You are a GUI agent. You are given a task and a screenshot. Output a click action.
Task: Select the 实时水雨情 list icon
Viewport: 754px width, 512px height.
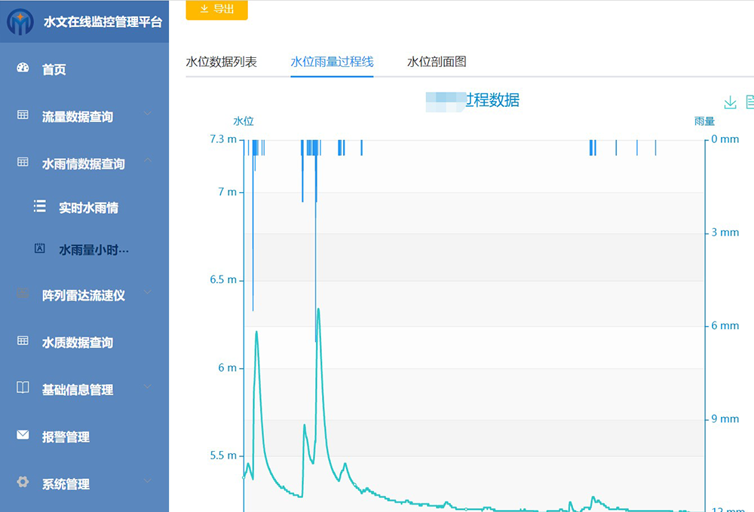pyautogui.click(x=40, y=206)
